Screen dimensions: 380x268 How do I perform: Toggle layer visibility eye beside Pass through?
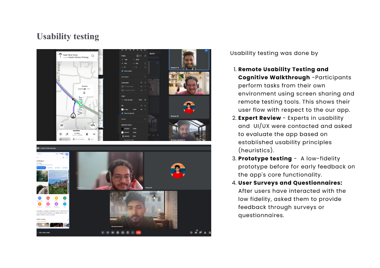pyautogui.click(x=145, y=100)
